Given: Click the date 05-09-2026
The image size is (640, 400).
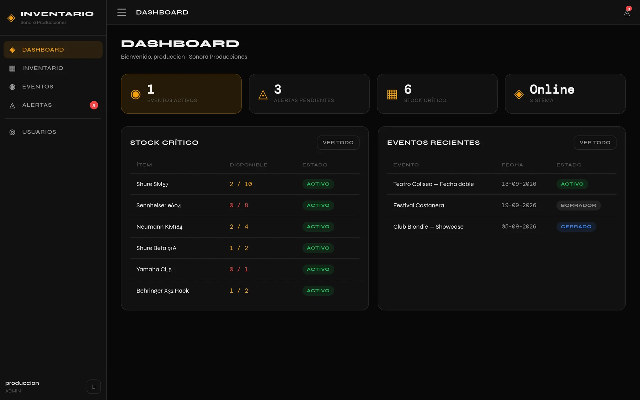Looking at the screenshot, I should (x=519, y=227).
